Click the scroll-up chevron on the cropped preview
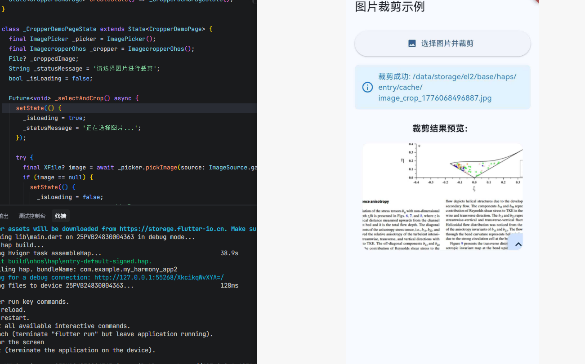The height and width of the screenshot is (364, 585). click(x=518, y=244)
